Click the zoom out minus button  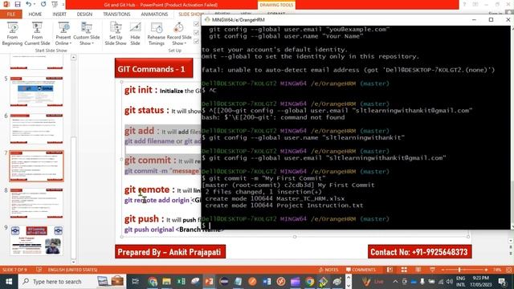[443, 270]
